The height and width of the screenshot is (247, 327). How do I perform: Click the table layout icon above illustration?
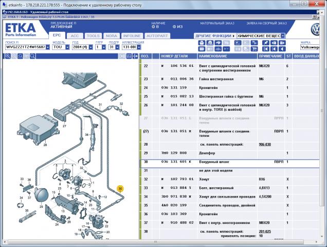tap(129, 56)
